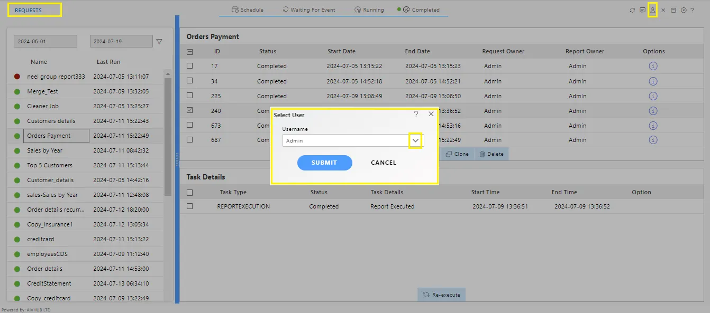Screen dimensions: 710x313
Task: Select the Cleaner Job request
Action: 43,106
